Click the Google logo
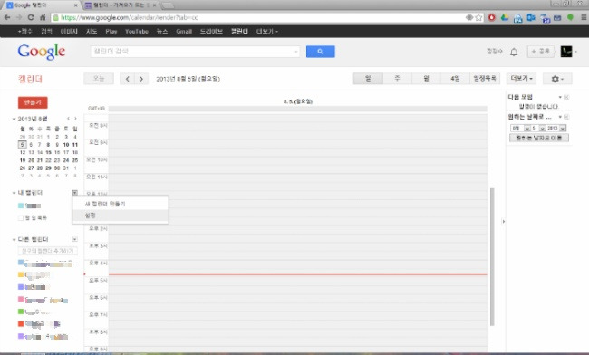Image resolution: width=589 pixels, height=355 pixels. [42, 52]
